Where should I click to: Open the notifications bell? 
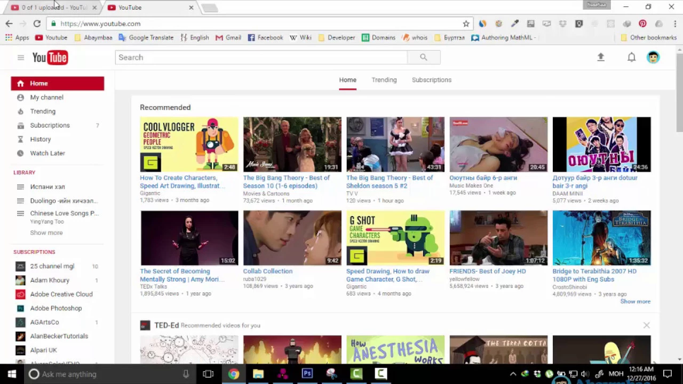coord(631,57)
